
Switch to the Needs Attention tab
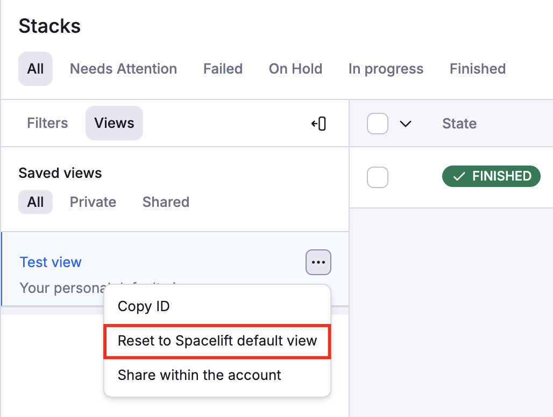(x=123, y=68)
